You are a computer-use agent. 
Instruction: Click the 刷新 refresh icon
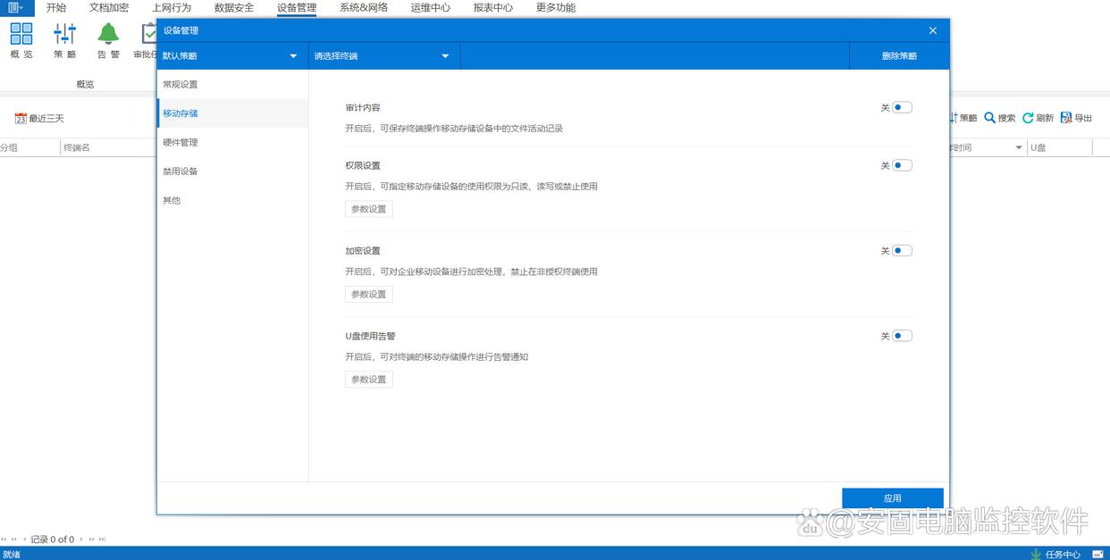tap(1028, 118)
